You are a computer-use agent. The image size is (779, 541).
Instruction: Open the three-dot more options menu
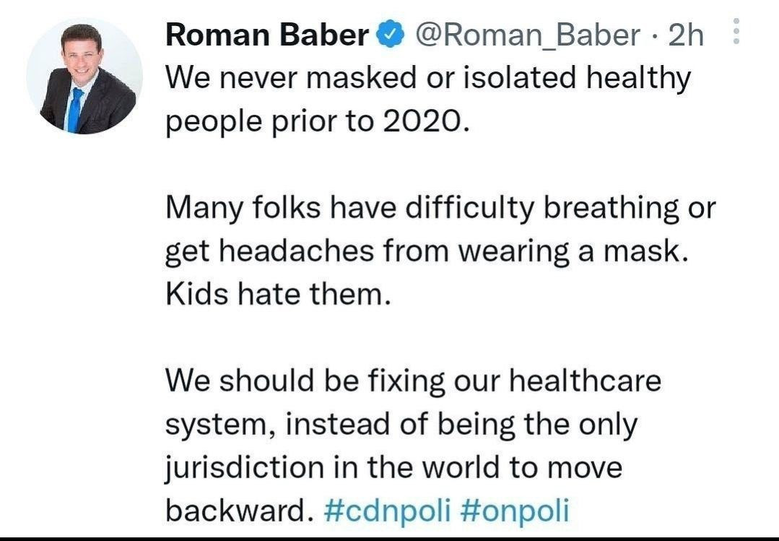pyautogui.click(x=736, y=33)
